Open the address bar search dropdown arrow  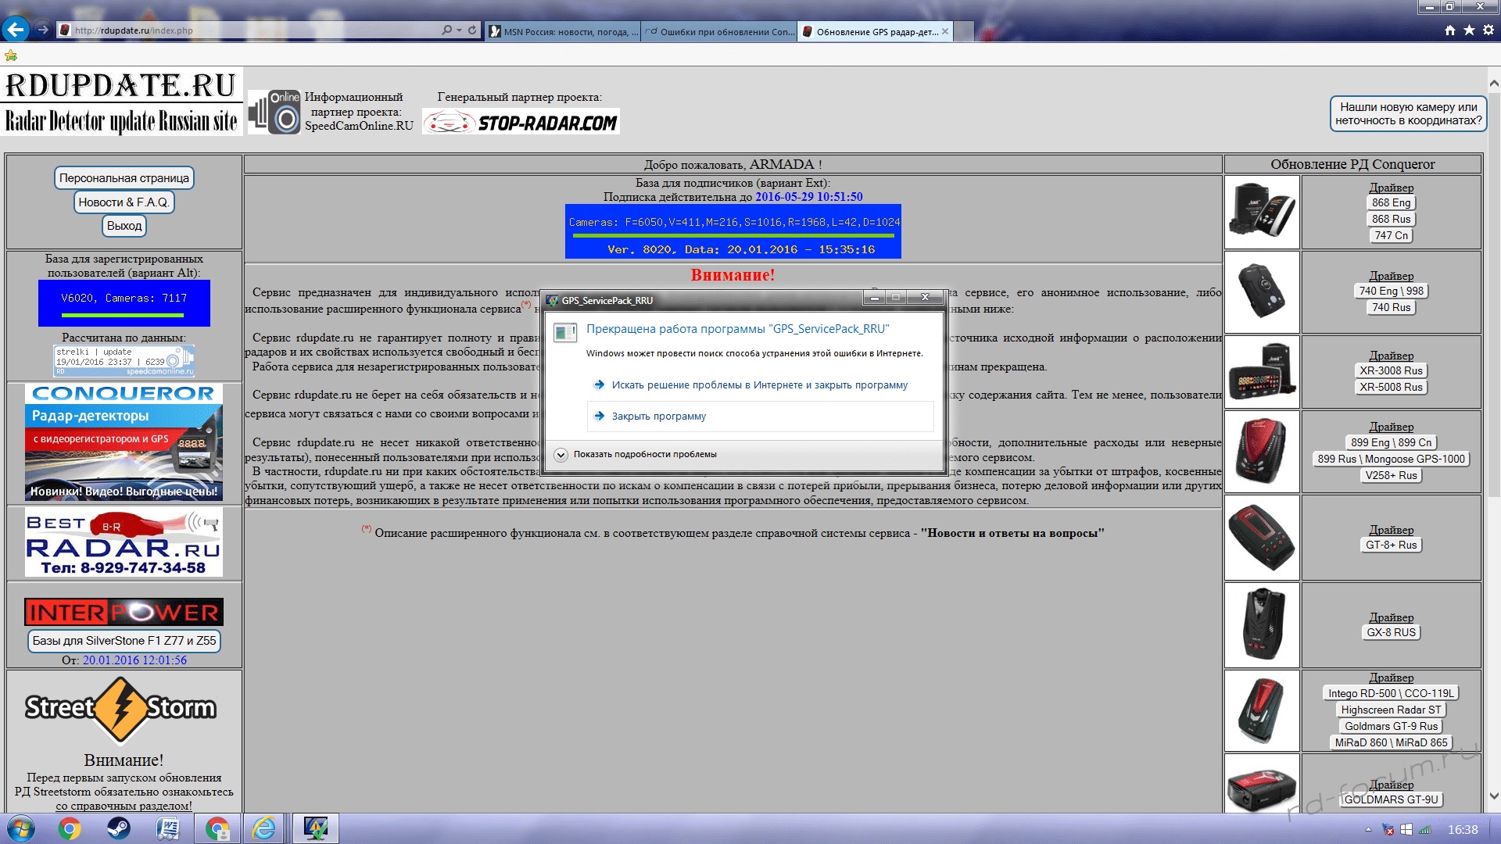[459, 30]
